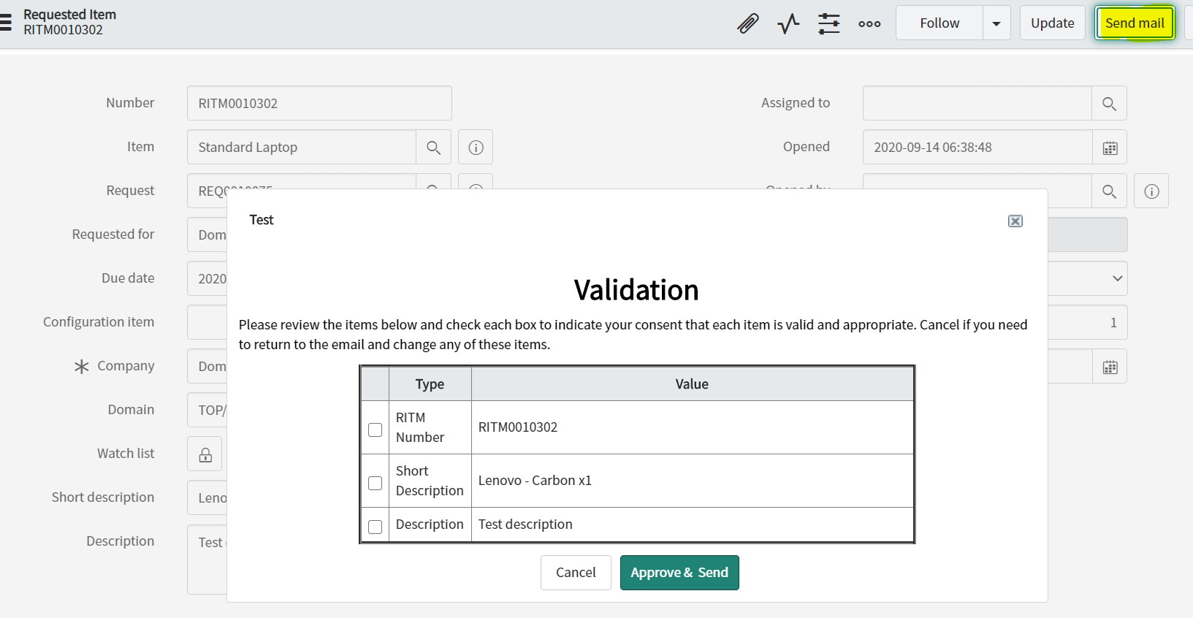Click the Standard Laptop item field
This screenshot has height=618, width=1193.
click(302, 148)
